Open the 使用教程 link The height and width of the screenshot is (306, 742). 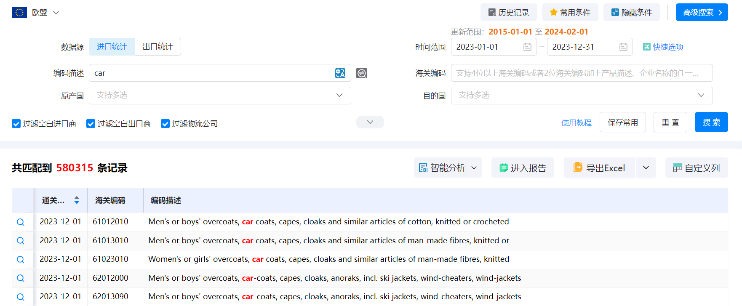tap(576, 122)
